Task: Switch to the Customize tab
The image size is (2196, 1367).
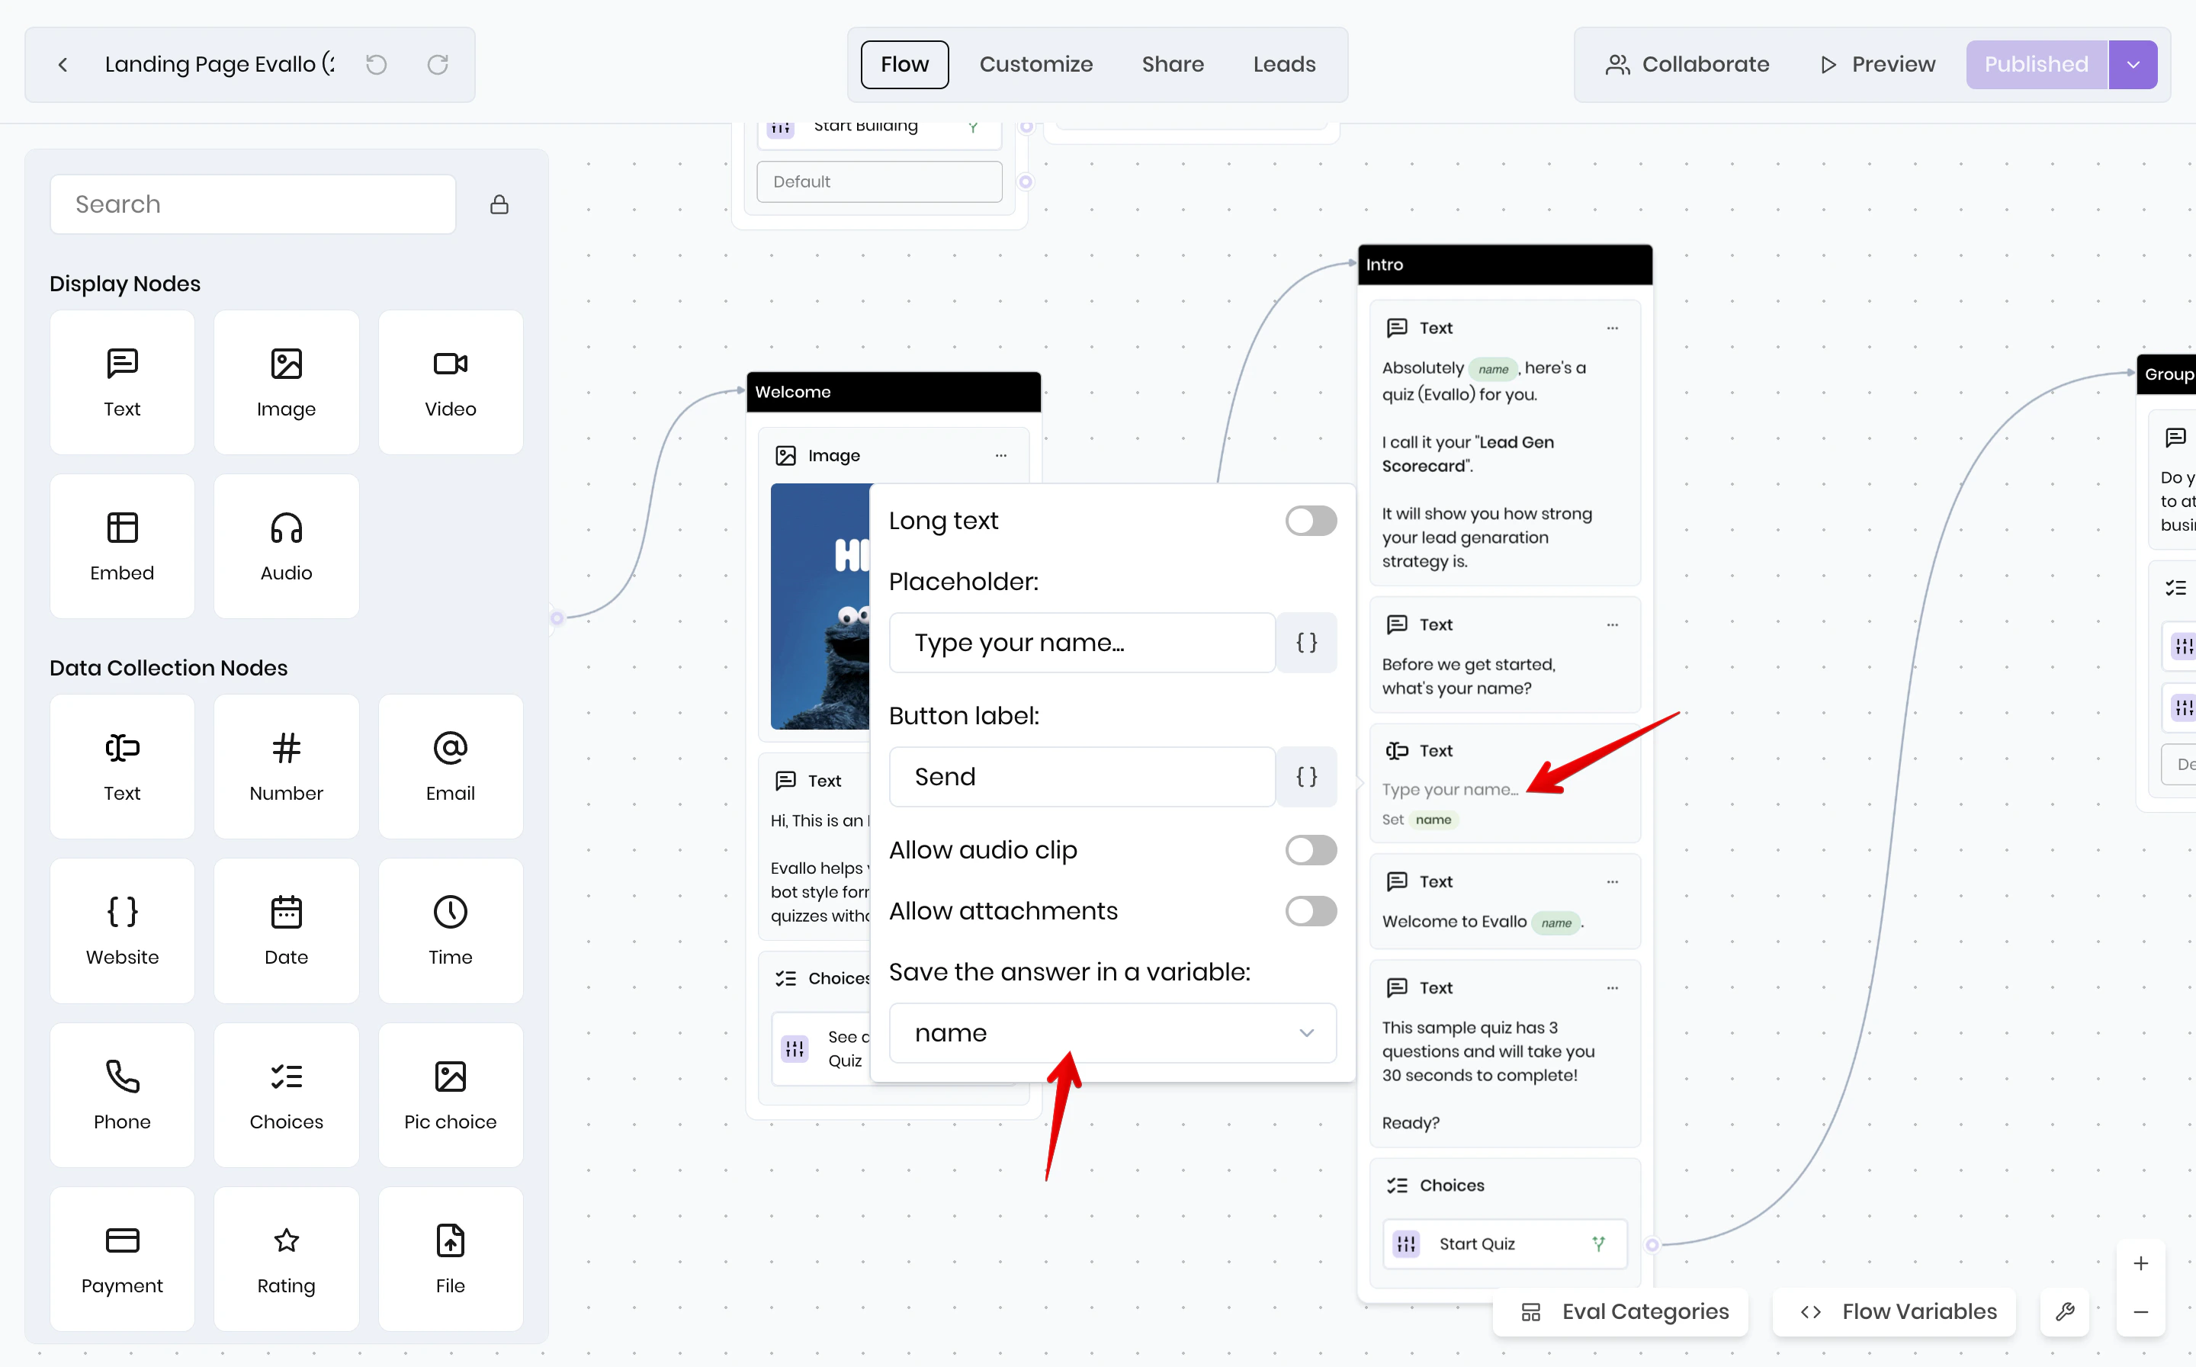Action: [1035, 64]
